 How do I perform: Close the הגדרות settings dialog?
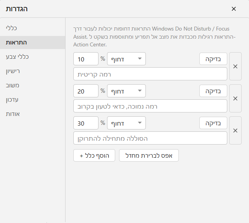click(x=233, y=9)
